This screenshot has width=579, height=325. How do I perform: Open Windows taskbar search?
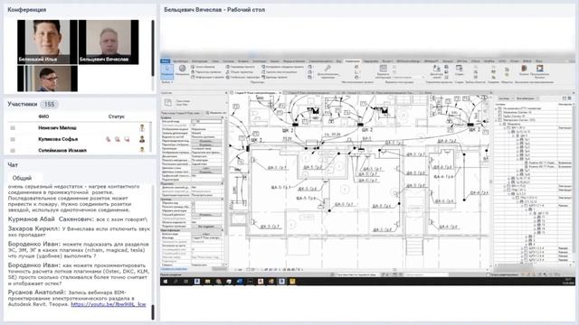(x=176, y=282)
